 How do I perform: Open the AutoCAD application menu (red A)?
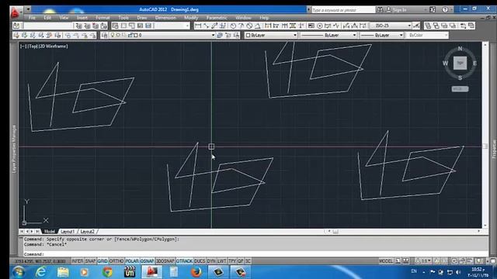click(16, 12)
